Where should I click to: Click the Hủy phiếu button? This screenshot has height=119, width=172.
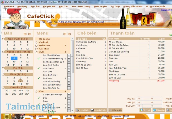click(116, 110)
